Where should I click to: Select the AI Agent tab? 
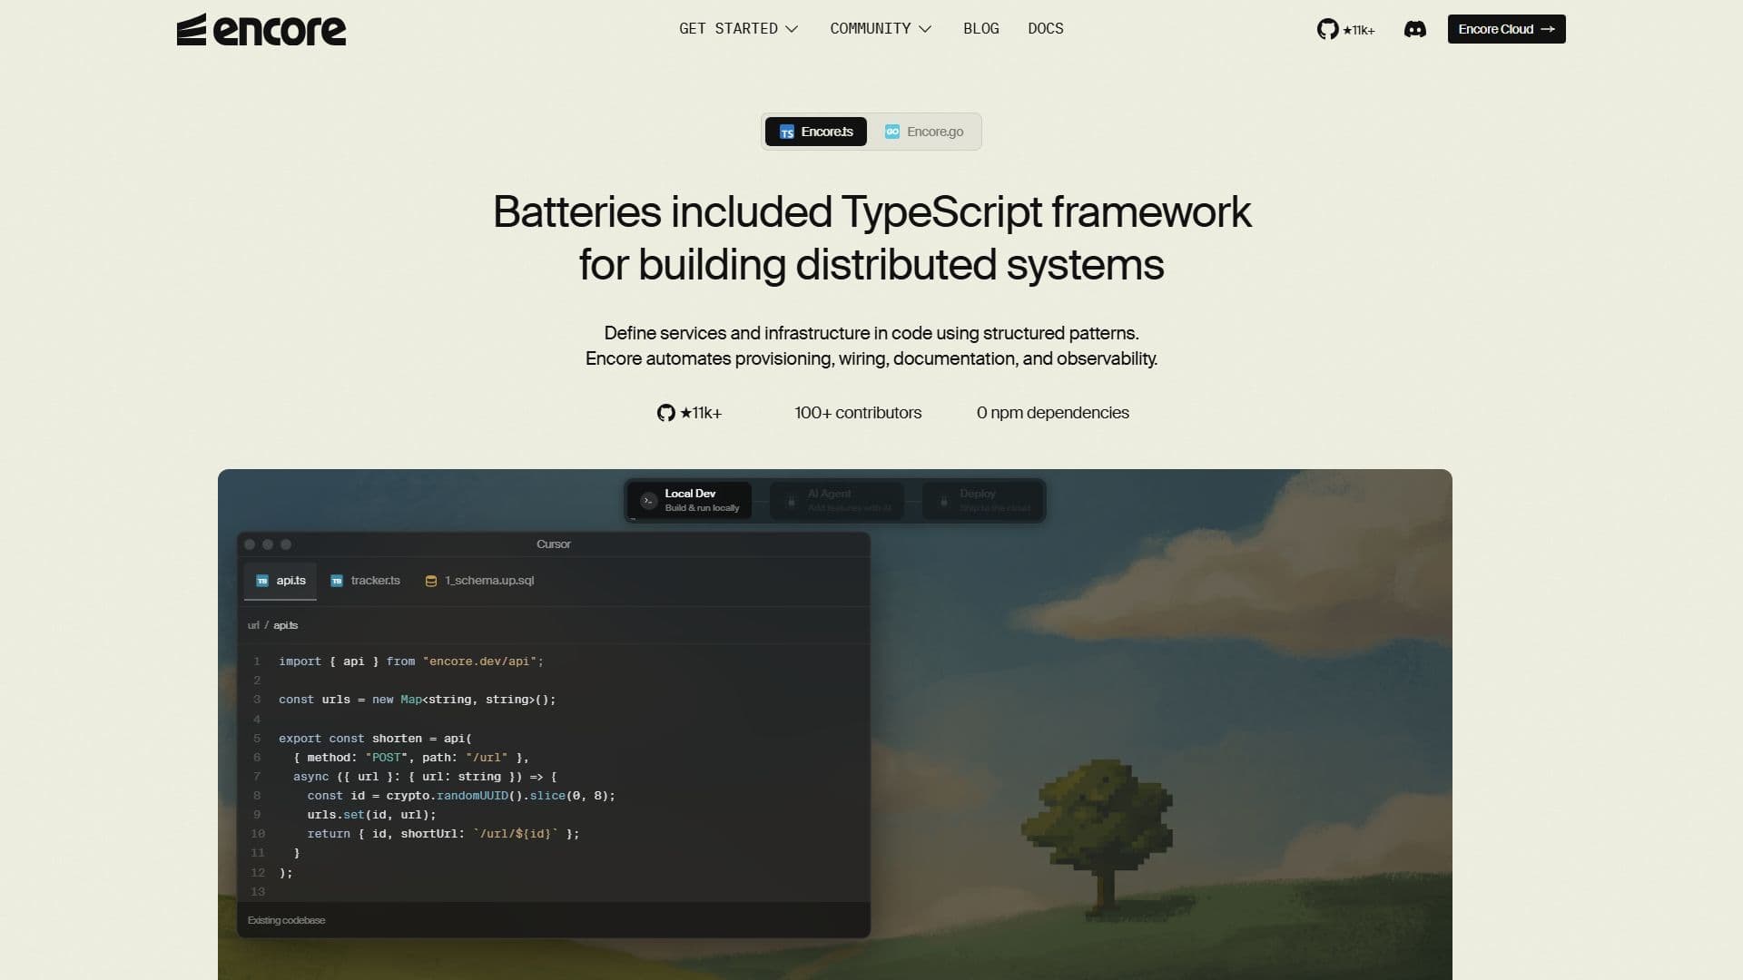click(x=836, y=500)
